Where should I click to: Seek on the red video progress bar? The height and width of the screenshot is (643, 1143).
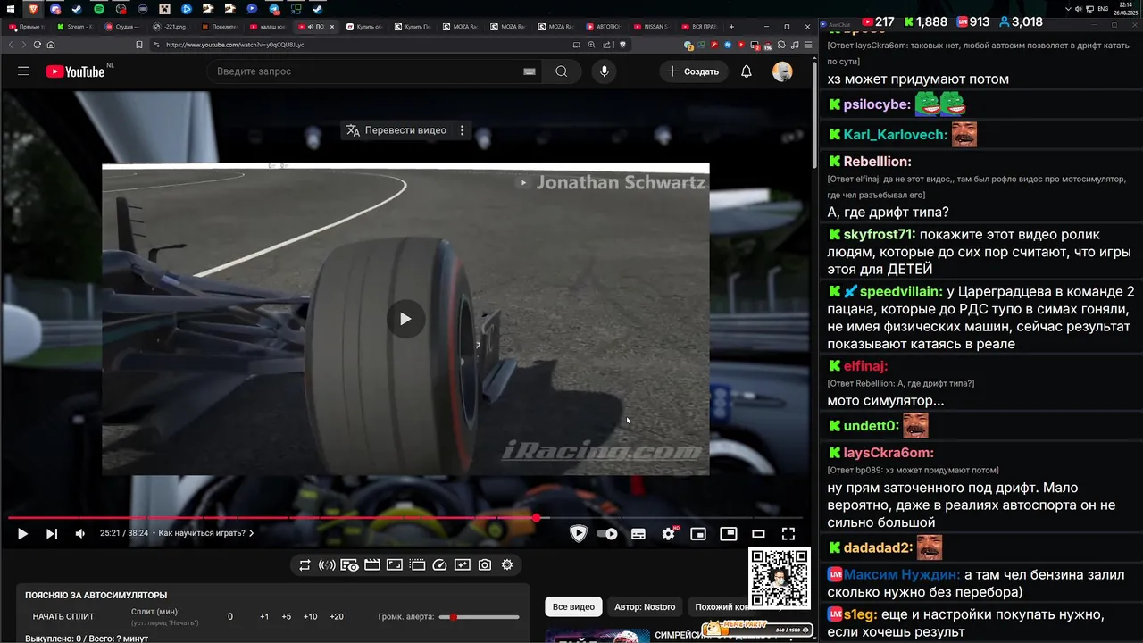[x=405, y=518]
